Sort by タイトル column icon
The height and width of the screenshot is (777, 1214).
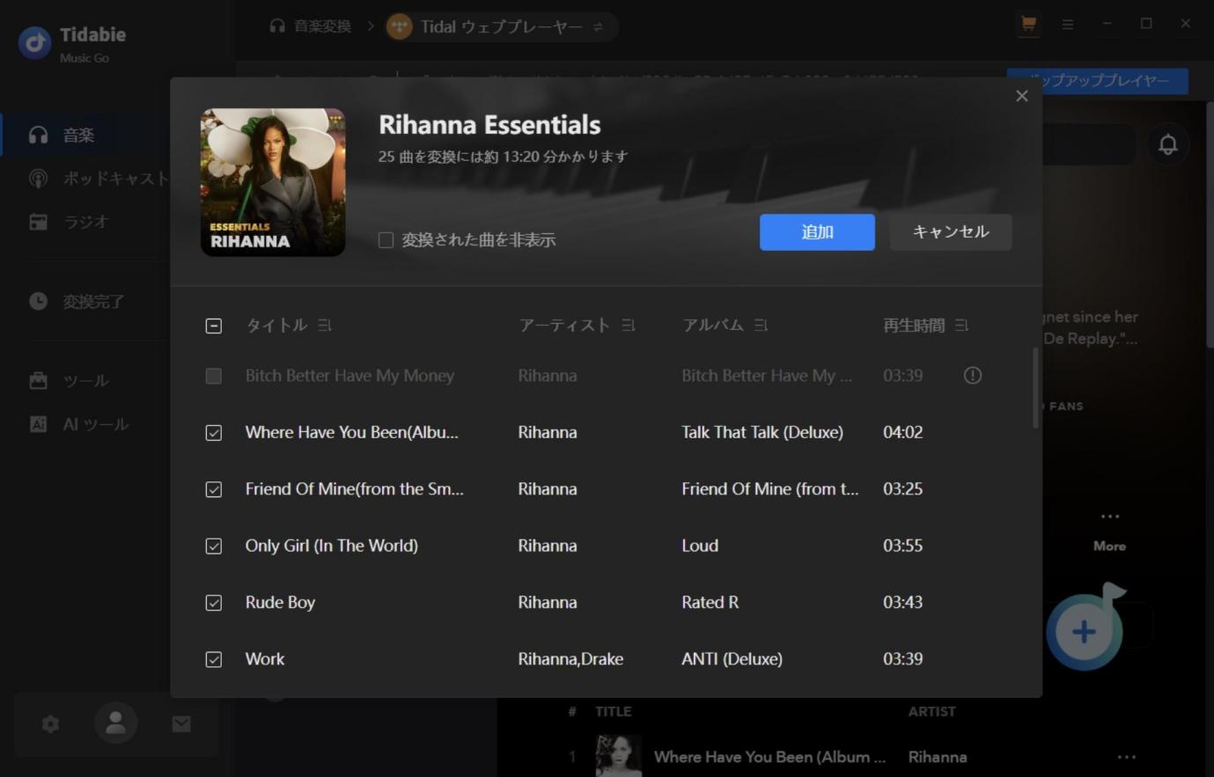tap(325, 326)
